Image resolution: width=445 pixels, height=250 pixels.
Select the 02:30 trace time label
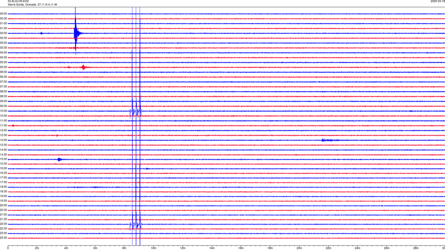[x=3, y=38]
